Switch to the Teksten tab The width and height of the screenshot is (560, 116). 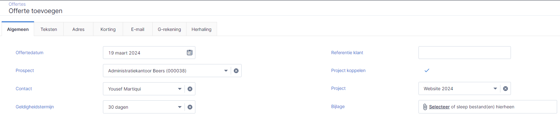(49, 29)
